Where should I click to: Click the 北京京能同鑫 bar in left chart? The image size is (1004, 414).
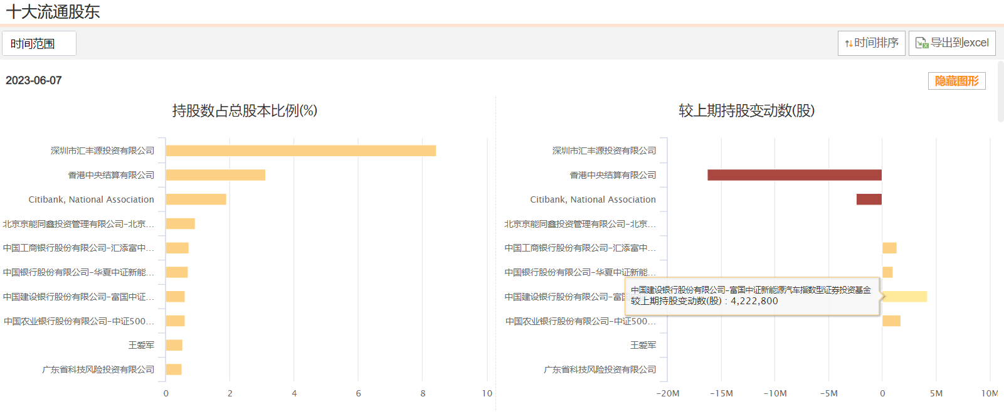click(x=181, y=224)
